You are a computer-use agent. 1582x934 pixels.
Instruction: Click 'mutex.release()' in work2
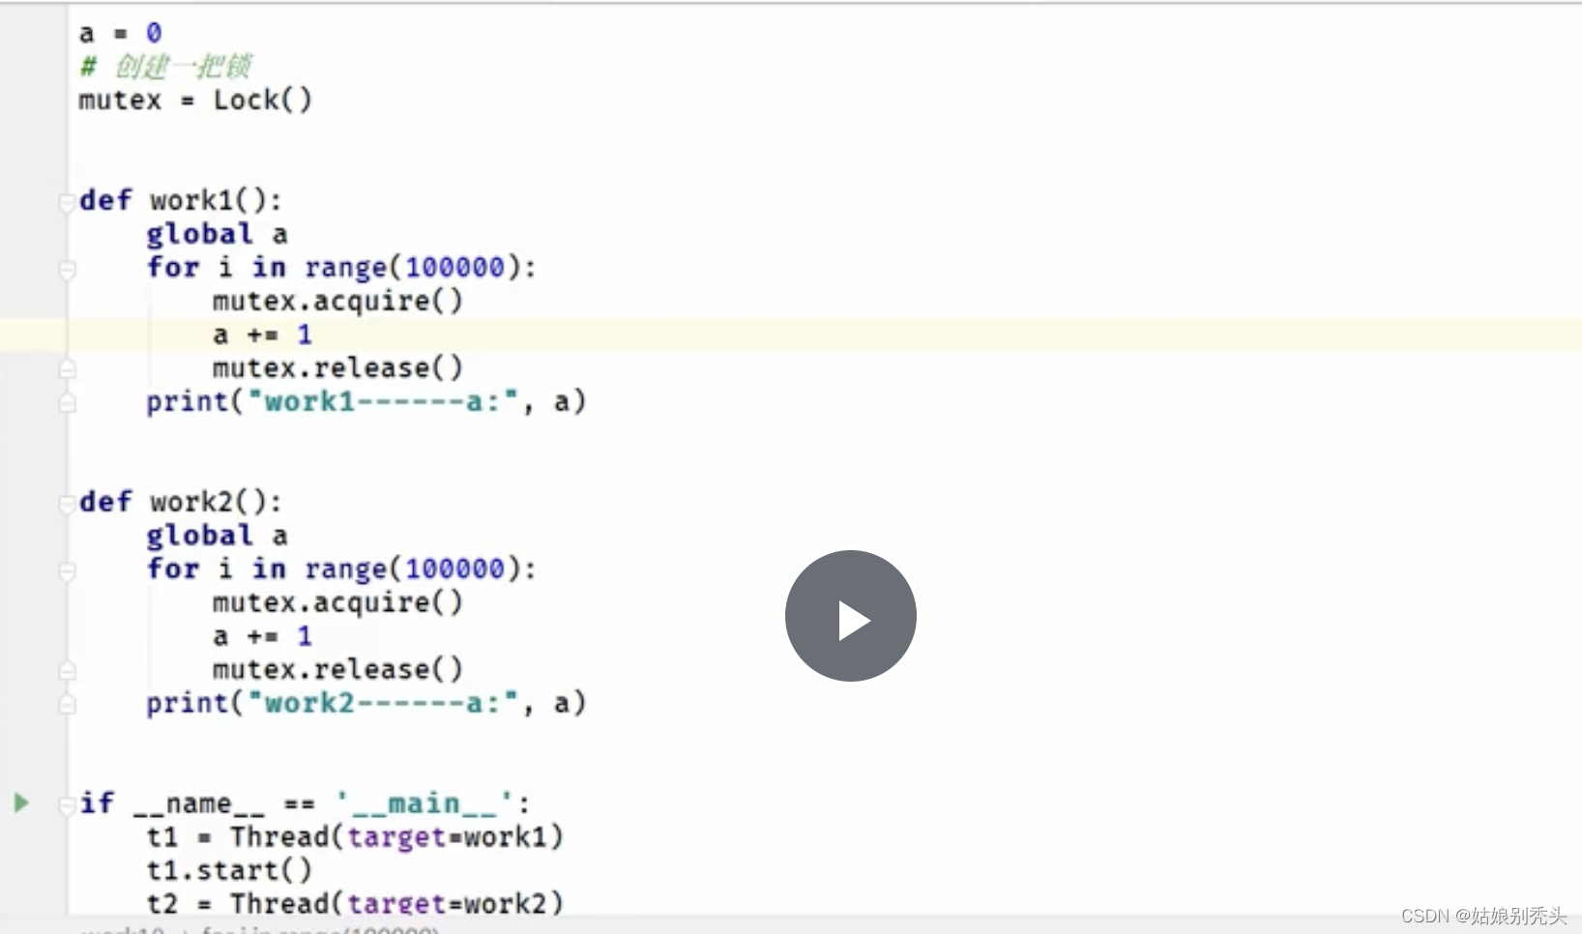pyautogui.click(x=337, y=670)
